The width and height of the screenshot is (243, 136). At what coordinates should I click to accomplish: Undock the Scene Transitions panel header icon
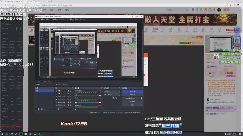click(119, 88)
